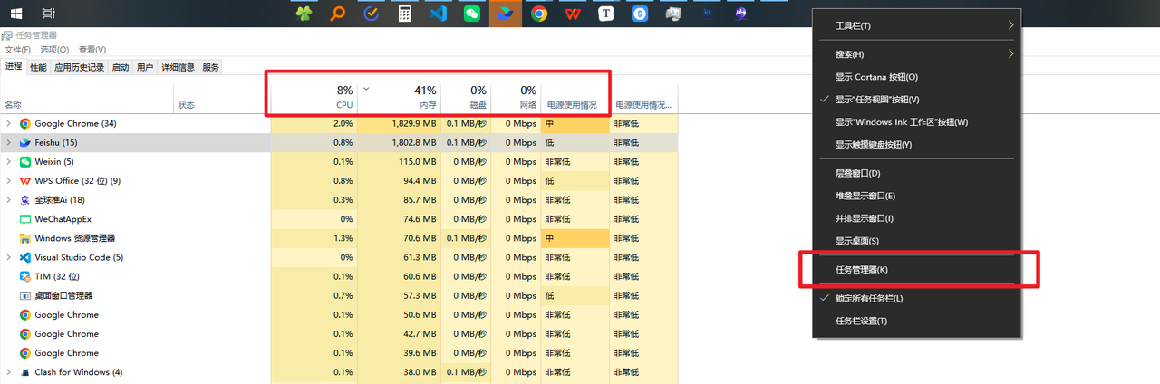This screenshot has height=384, width=1160.
Task: Click the WPS Office taskbar icon
Action: click(573, 14)
